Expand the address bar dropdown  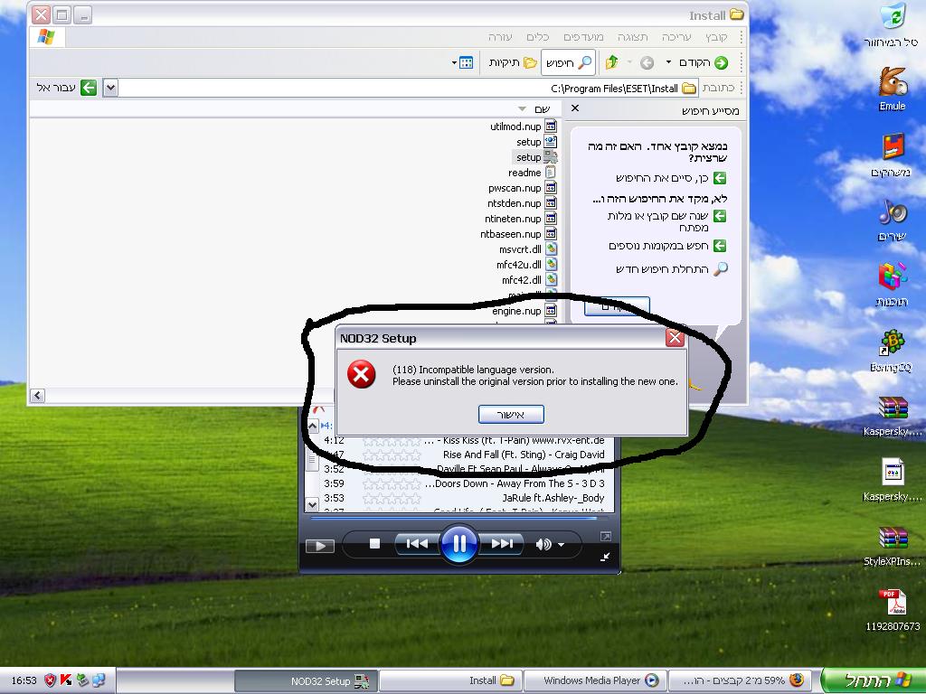point(110,88)
